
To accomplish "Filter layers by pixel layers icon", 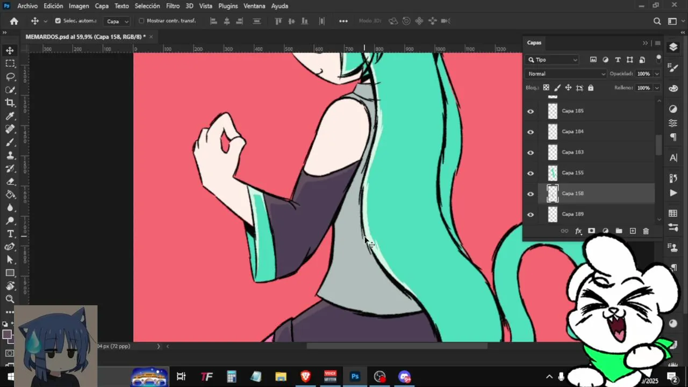I will tap(593, 60).
